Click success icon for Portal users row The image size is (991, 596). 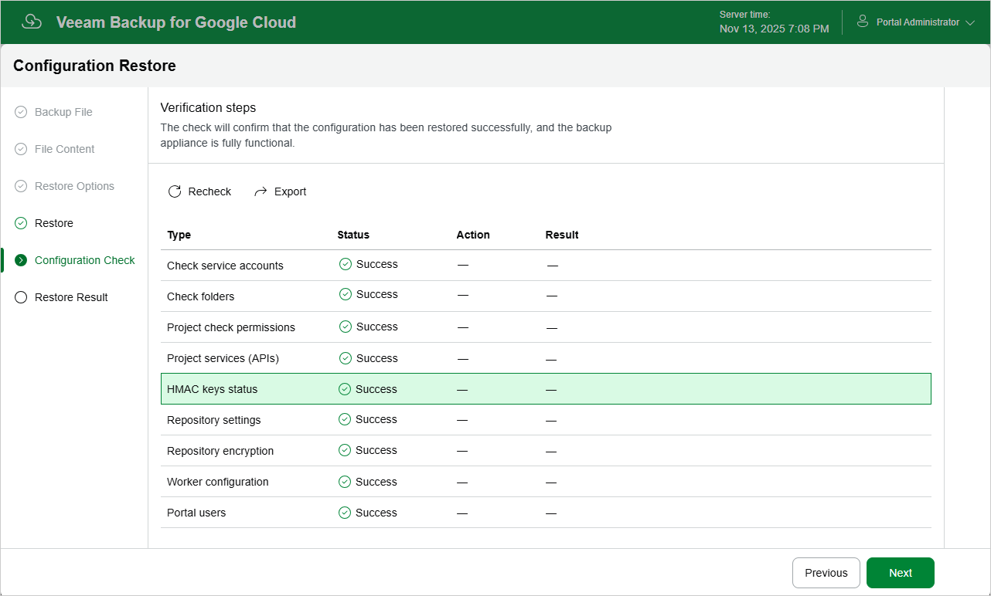point(345,513)
